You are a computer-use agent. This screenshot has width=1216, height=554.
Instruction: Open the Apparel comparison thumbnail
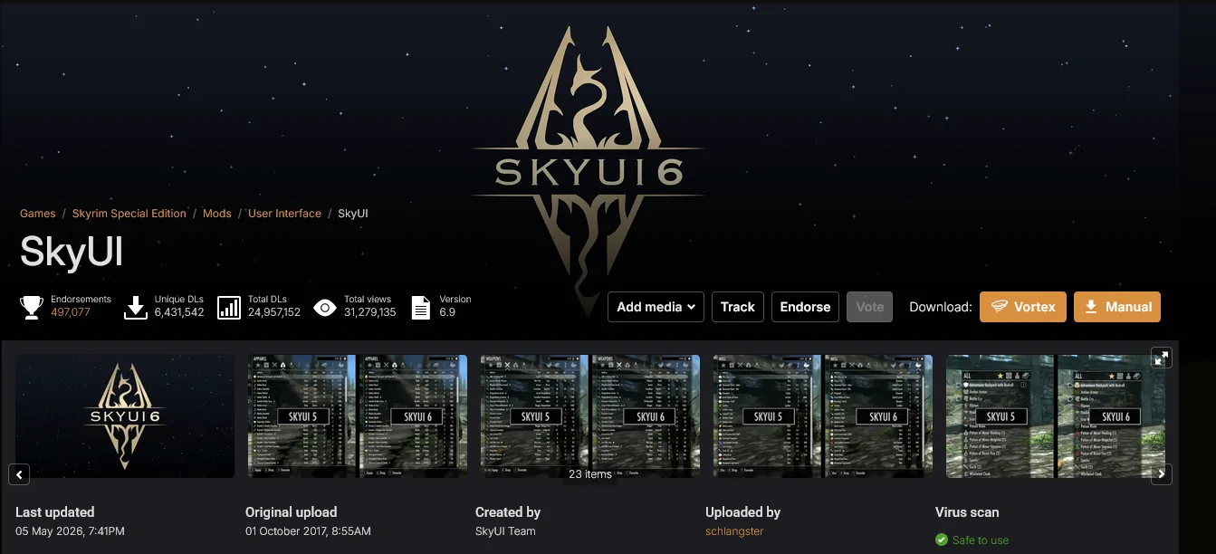point(358,416)
